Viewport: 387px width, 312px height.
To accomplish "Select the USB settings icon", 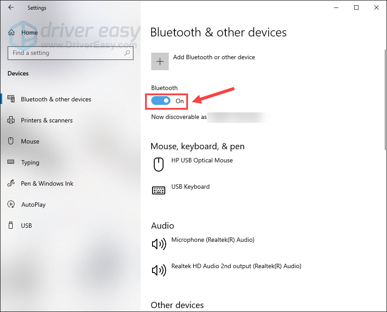I will [11, 225].
